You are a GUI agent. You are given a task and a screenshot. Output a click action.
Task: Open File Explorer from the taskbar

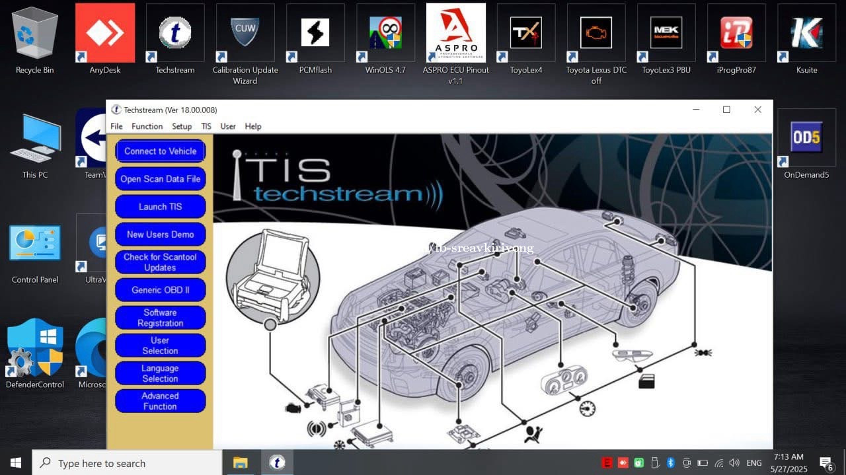coord(240,463)
